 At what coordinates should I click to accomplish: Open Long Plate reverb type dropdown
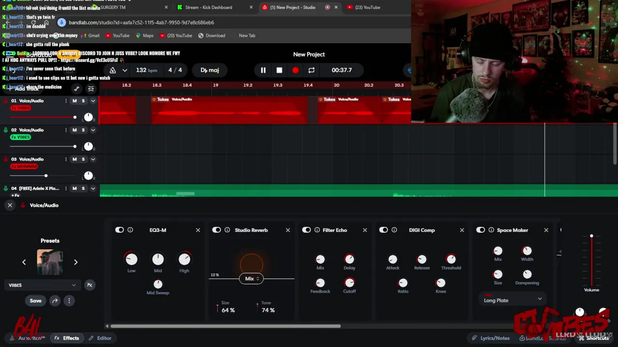pos(513,300)
